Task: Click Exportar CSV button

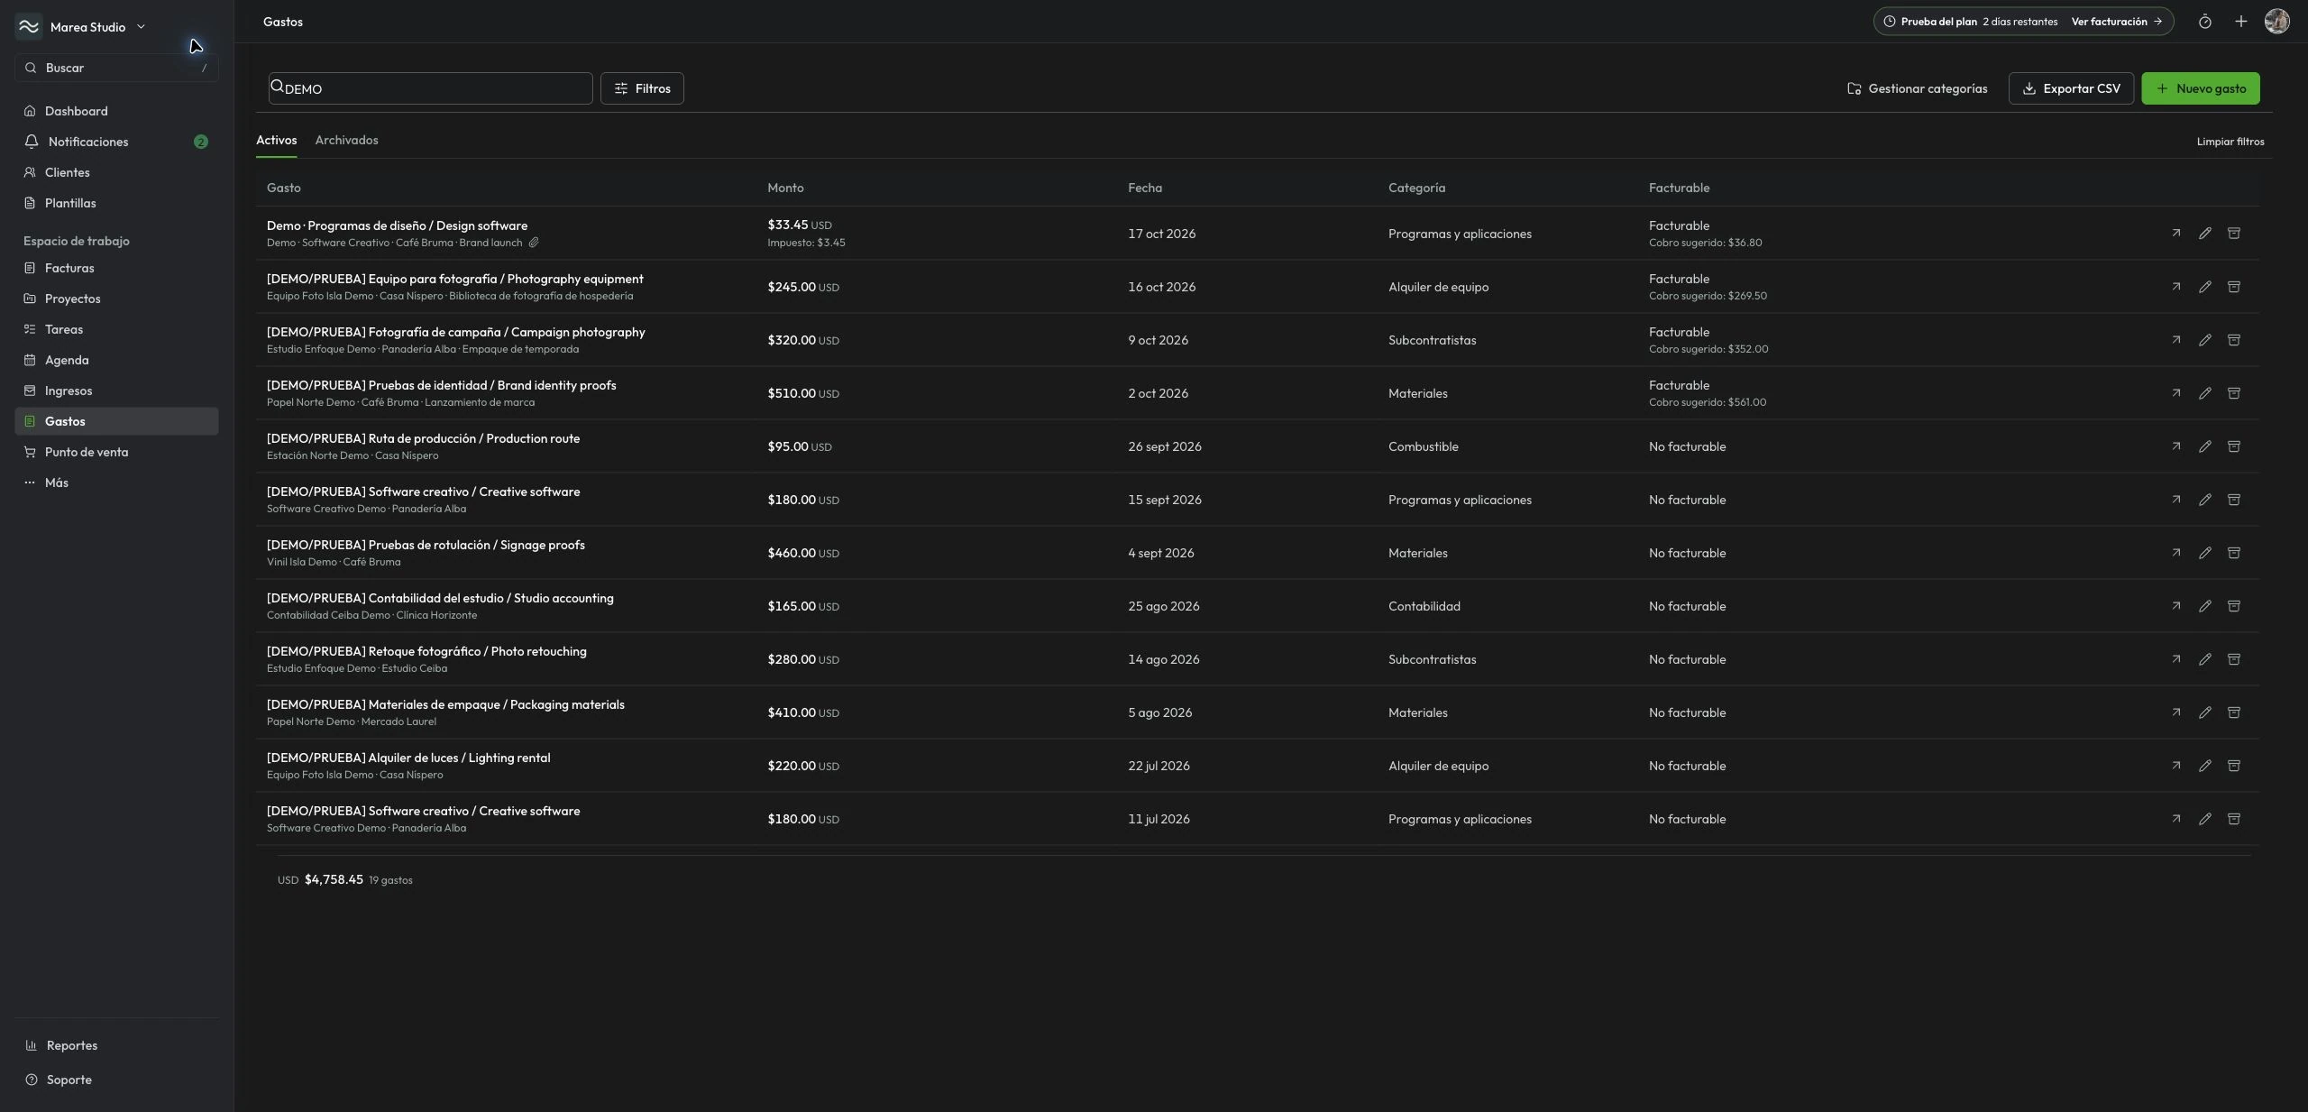Action: point(2070,88)
